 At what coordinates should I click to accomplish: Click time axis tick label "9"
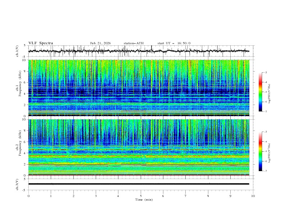click(x=230, y=196)
